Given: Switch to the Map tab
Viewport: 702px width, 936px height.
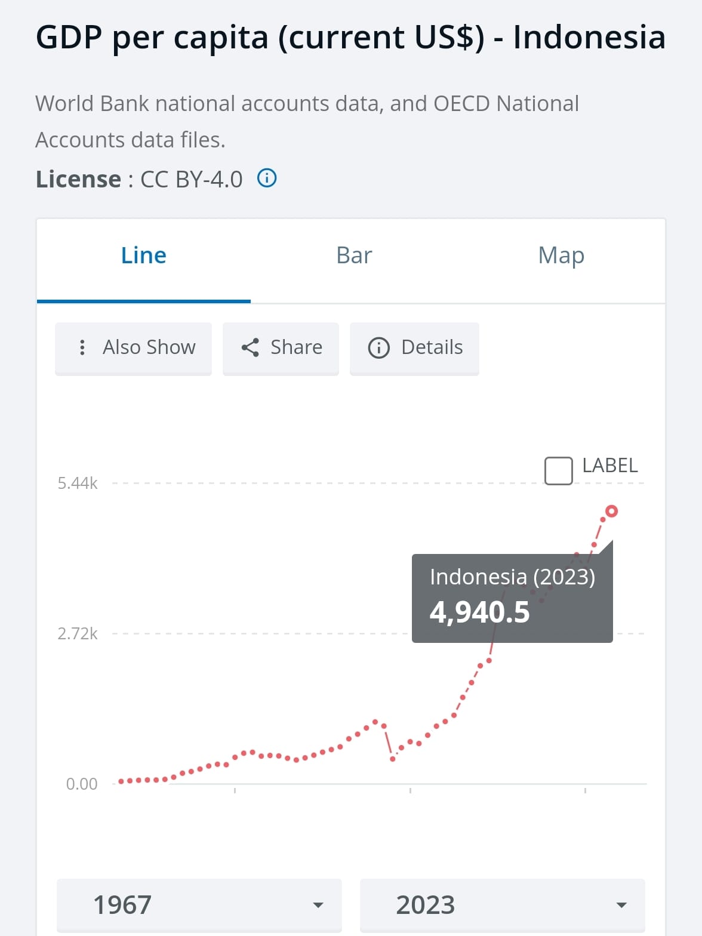Looking at the screenshot, I should [x=561, y=255].
